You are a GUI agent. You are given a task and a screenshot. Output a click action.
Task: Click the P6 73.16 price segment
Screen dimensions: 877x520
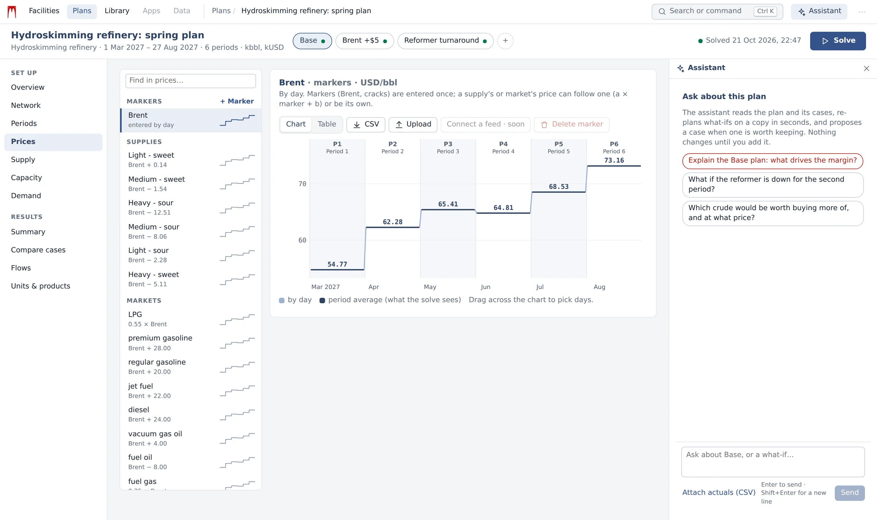tap(614, 166)
